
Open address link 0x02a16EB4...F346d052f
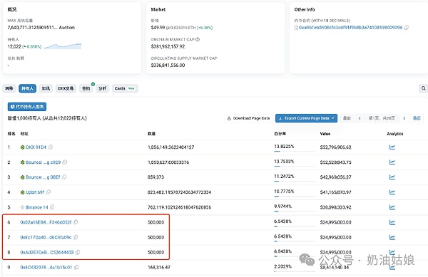coord(46,222)
